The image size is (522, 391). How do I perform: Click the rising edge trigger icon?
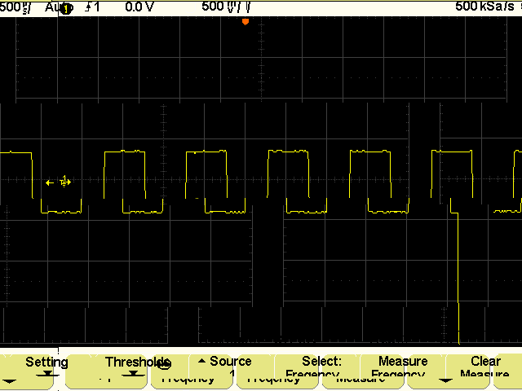pos(88,7)
